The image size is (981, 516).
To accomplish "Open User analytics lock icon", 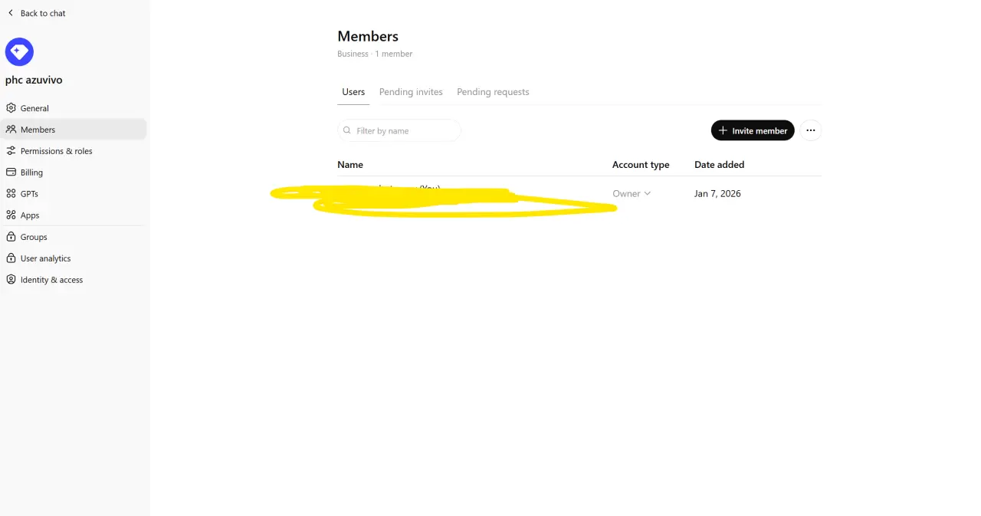I will pos(11,258).
